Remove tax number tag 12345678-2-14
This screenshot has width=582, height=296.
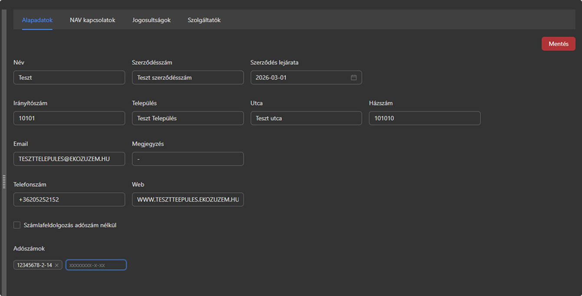[57, 265]
